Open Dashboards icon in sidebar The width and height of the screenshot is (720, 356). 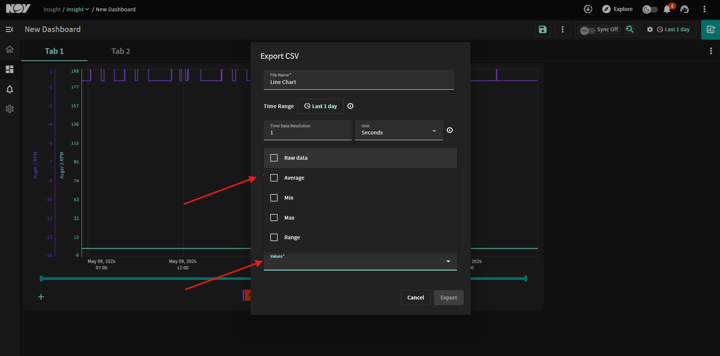pos(10,69)
